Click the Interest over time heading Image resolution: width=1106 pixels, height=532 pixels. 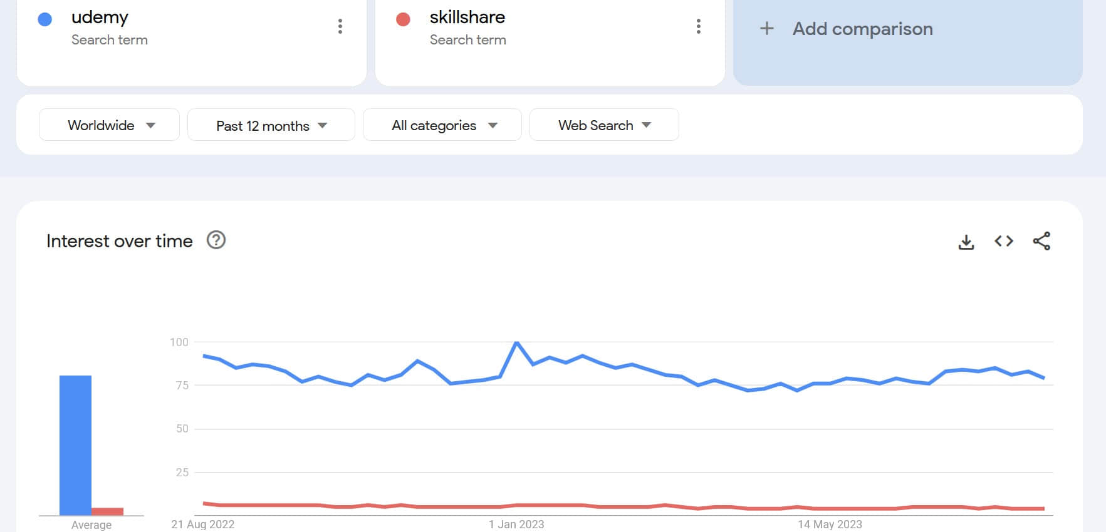(120, 241)
